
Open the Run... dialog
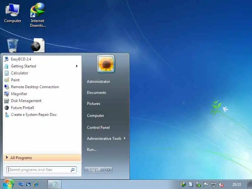click(x=92, y=149)
